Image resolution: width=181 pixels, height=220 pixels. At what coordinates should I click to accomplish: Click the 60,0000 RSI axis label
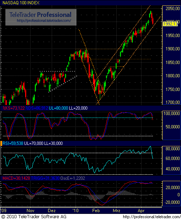point(173,159)
